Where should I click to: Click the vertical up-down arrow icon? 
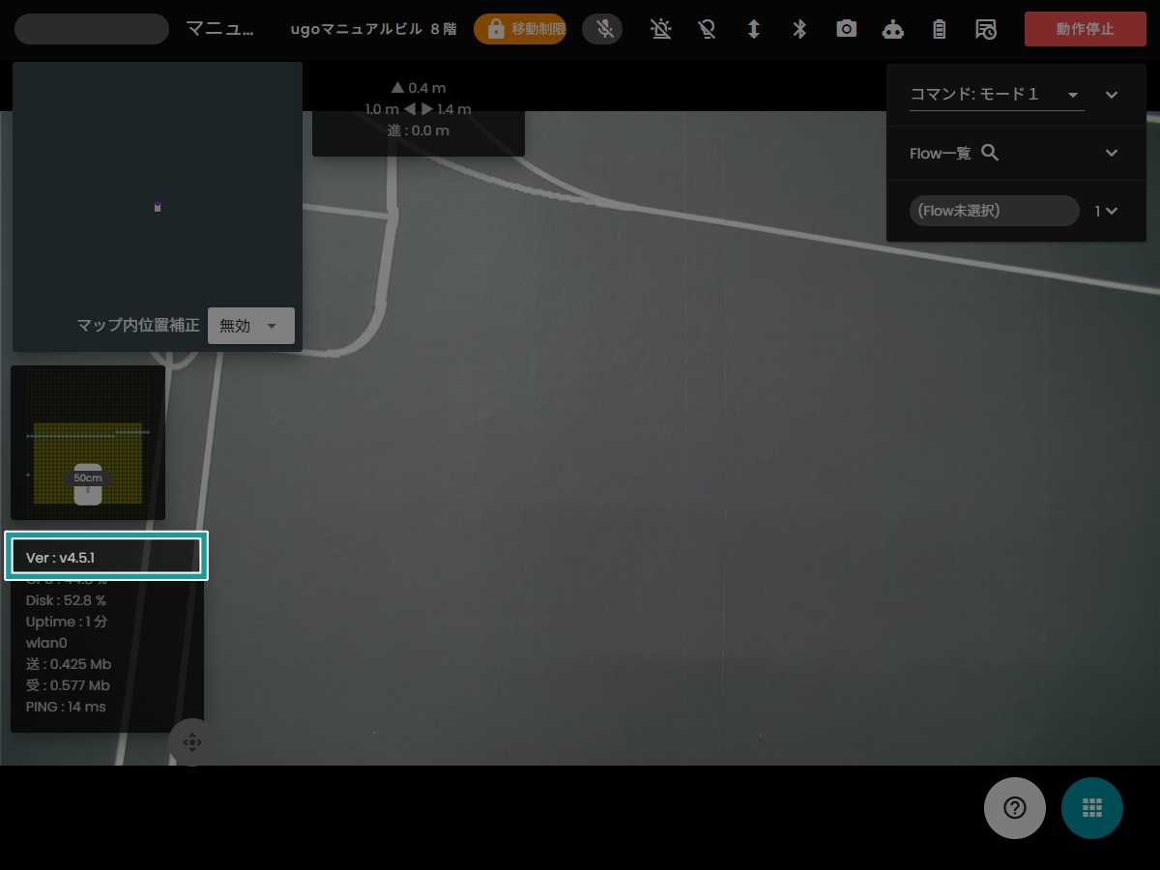tap(754, 29)
